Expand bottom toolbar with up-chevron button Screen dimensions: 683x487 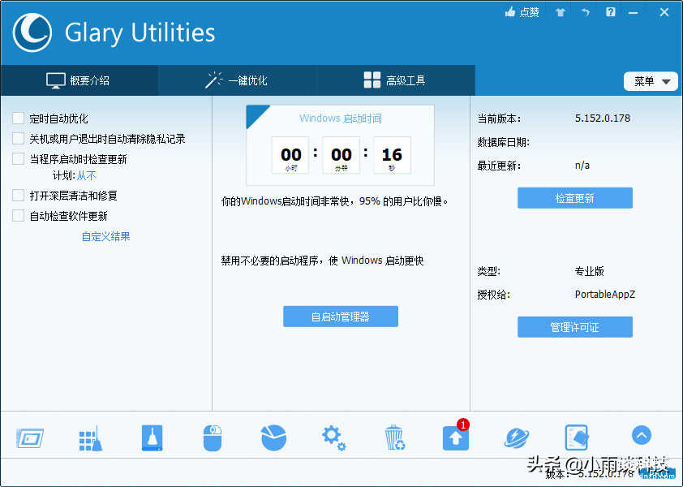point(641,436)
